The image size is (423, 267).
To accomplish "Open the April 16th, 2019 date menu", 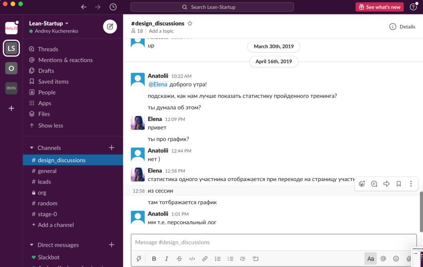I will click(x=273, y=61).
